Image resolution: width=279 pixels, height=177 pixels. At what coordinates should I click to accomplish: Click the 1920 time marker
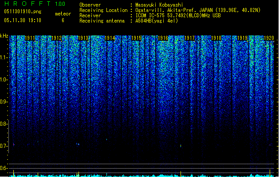269,38
